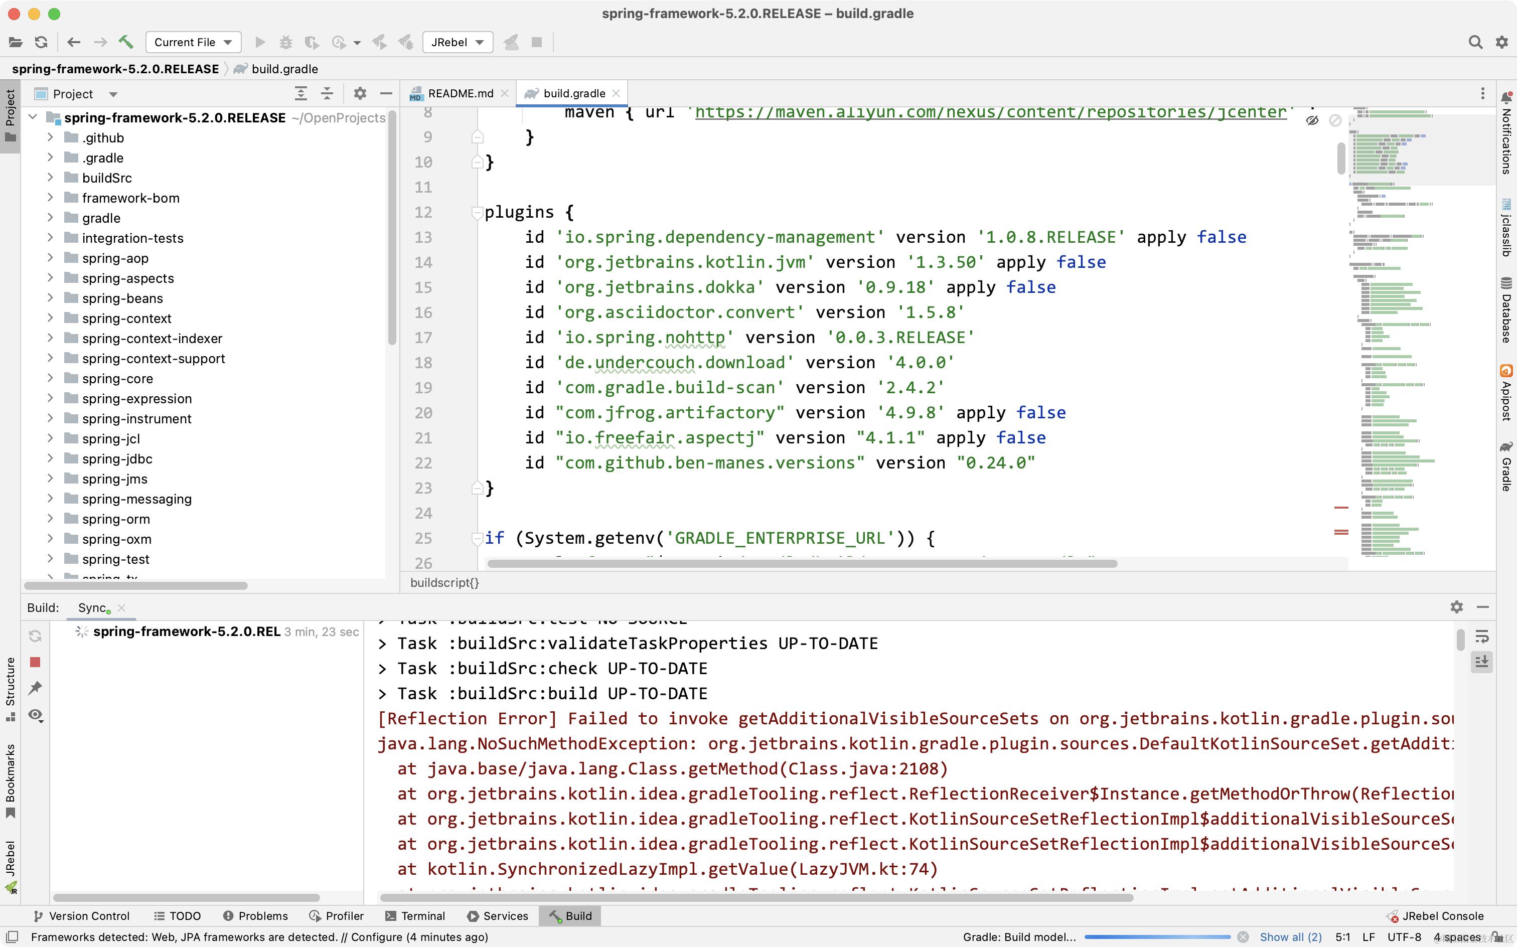Click the editor horizontal scrollbar
The height and width of the screenshot is (947, 1517).
point(802,564)
